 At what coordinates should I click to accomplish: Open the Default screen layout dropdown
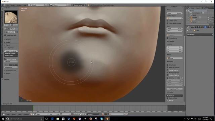point(38,5)
